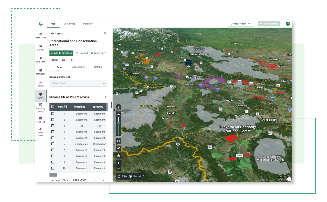Click Add to Favorites button
This screenshot has height=202, width=327.
click(x=61, y=53)
